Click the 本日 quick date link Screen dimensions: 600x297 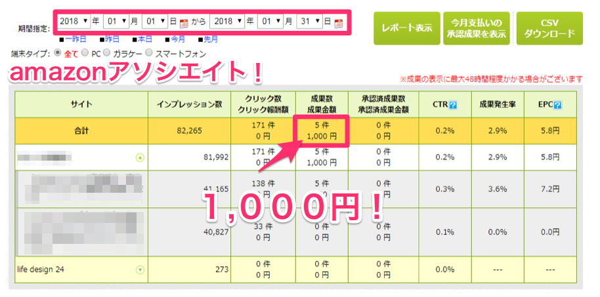click(146, 39)
